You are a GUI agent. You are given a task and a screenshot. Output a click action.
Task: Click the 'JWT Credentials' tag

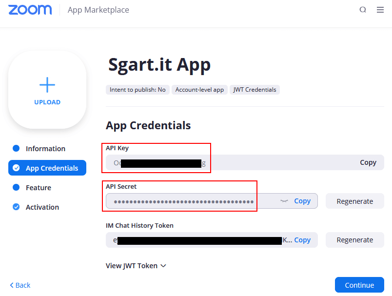tap(255, 90)
